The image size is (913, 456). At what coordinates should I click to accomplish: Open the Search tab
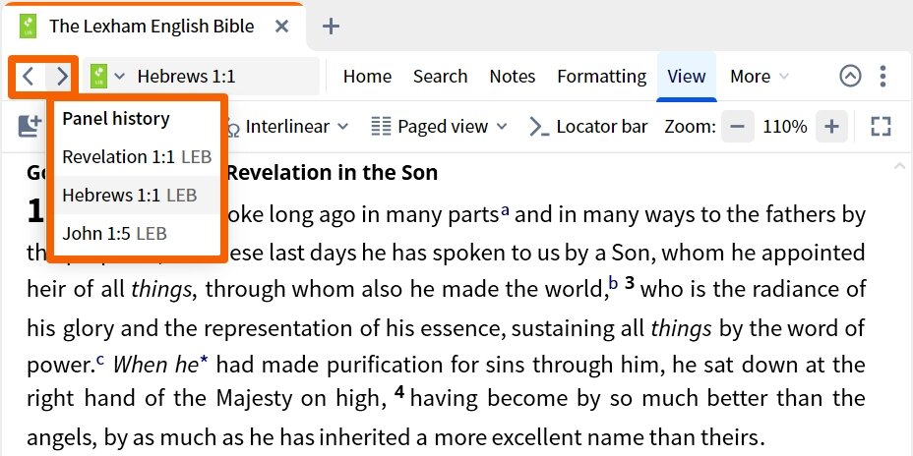click(x=440, y=77)
